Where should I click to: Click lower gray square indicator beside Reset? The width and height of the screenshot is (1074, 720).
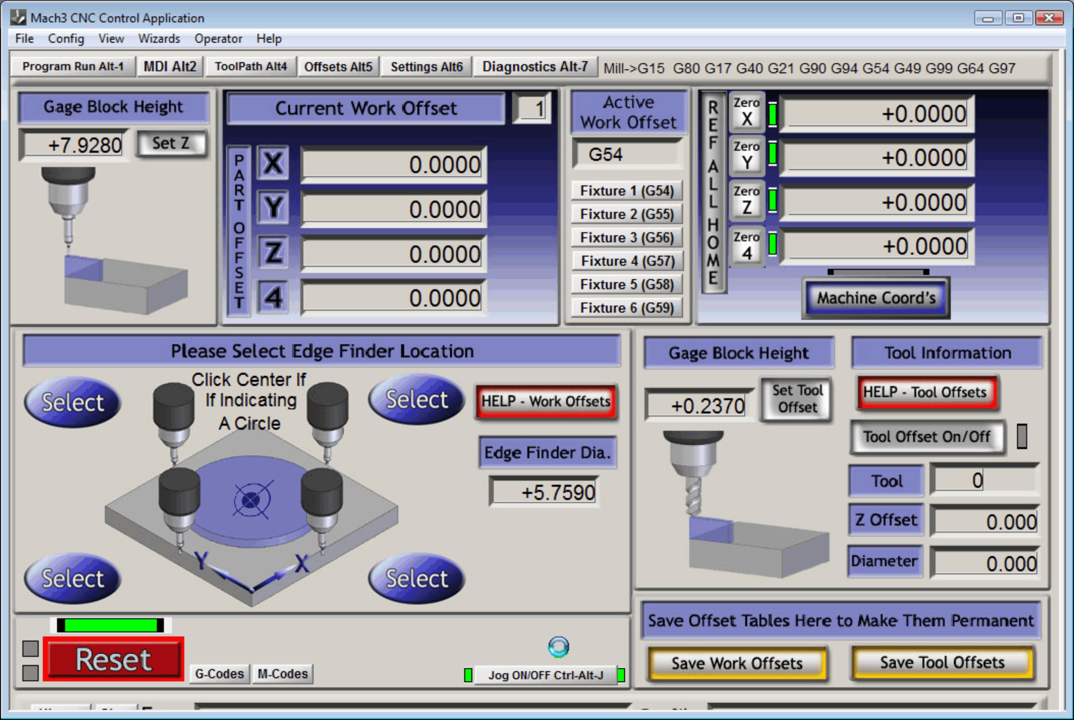[30, 673]
